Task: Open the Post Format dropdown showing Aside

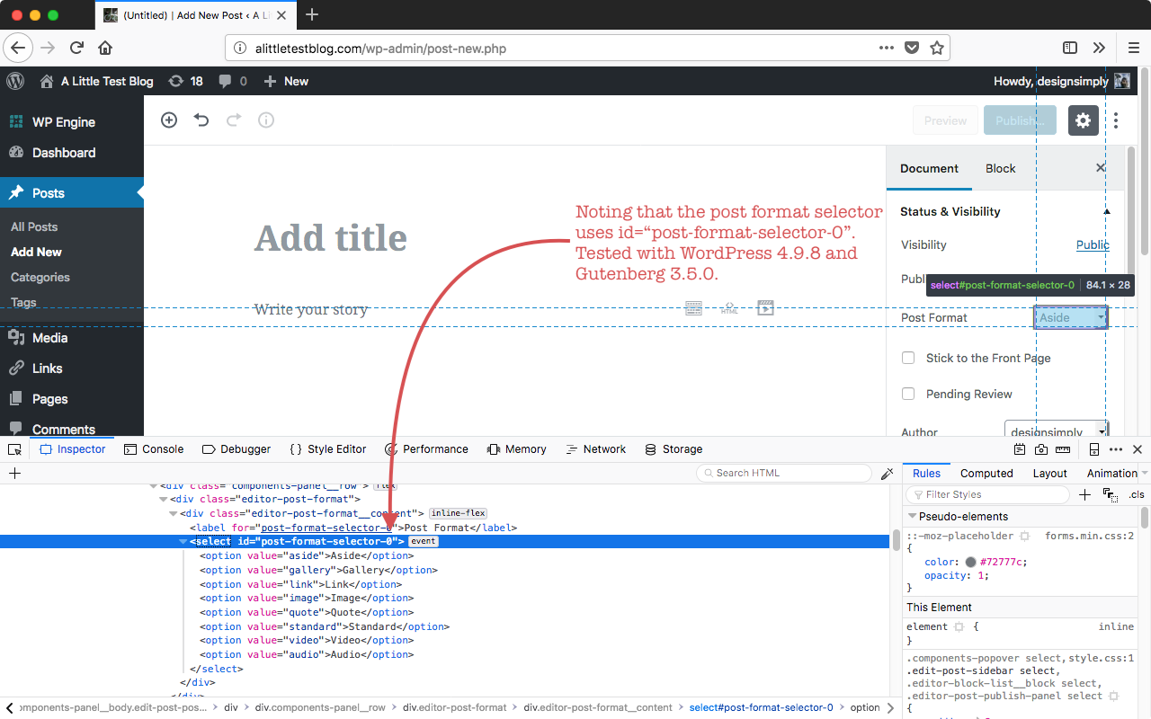Action: (1071, 317)
